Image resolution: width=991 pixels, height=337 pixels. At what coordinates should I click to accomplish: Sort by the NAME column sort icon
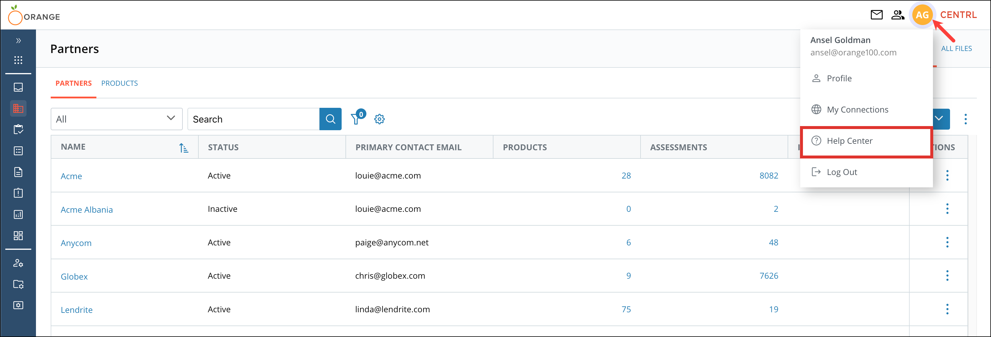184,148
